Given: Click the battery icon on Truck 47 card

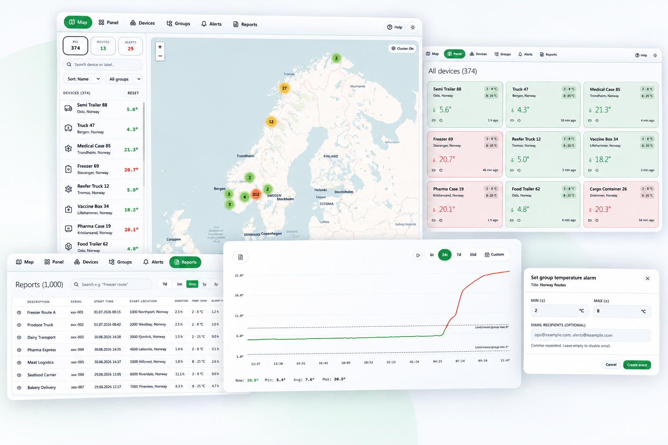Looking at the screenshot, I should pos(512,120).
